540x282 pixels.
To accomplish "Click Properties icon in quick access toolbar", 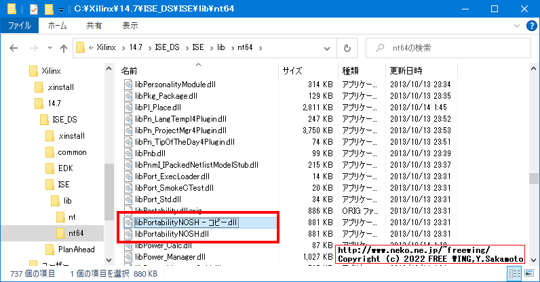I will [x=34, y=9].
